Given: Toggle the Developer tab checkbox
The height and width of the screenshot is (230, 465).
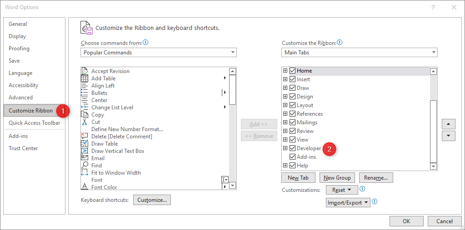Looking at the screenshot, I should tap(292, 148).
